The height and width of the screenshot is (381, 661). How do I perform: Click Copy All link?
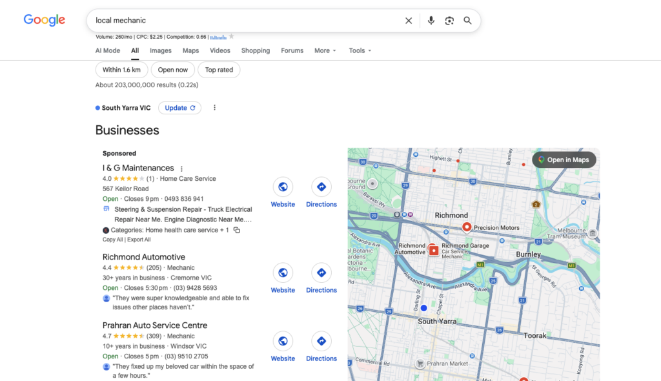pos(112,240)
